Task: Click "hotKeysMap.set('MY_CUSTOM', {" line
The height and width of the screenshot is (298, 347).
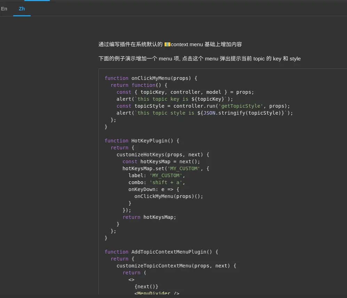Action: point(166,168)
